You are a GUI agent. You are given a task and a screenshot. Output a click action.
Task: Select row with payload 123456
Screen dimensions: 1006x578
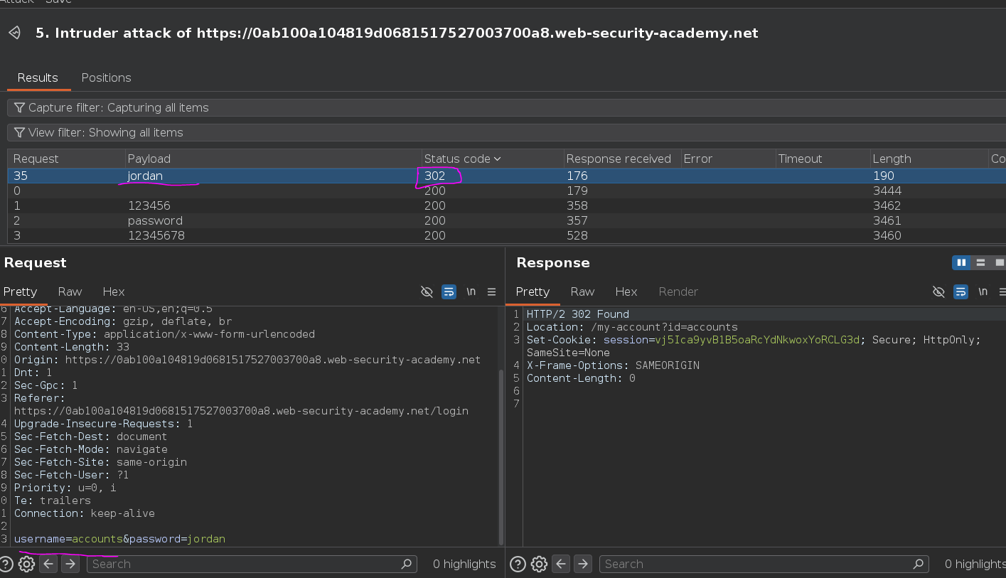506,205
